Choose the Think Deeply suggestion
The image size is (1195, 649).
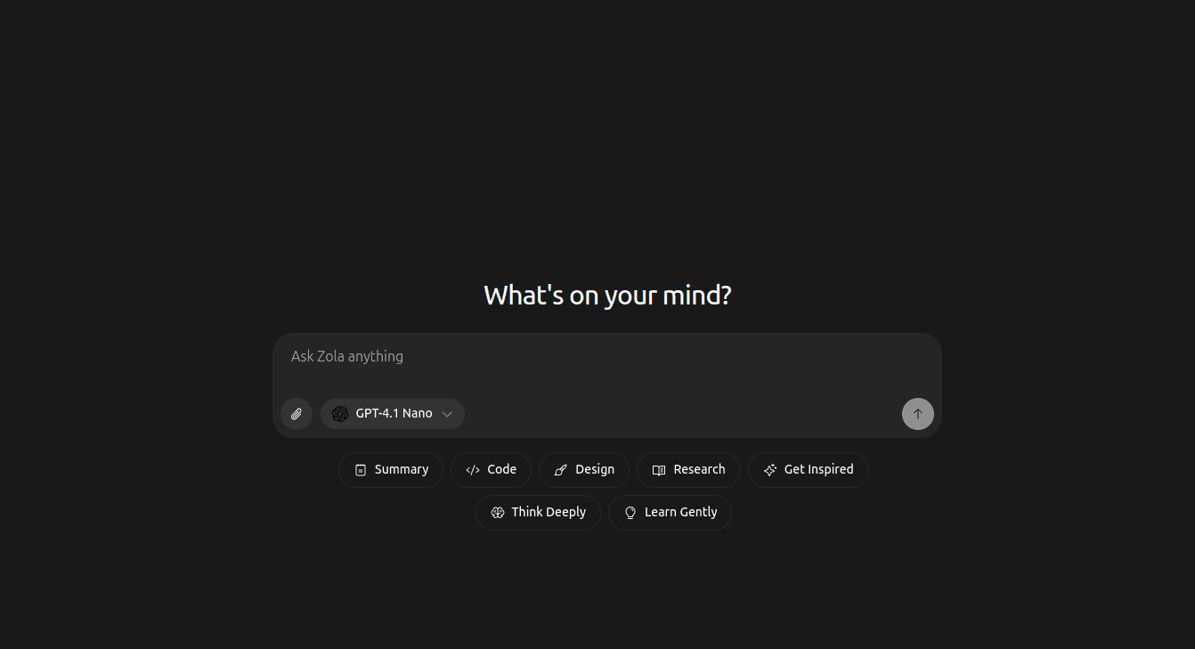[538, 513]
